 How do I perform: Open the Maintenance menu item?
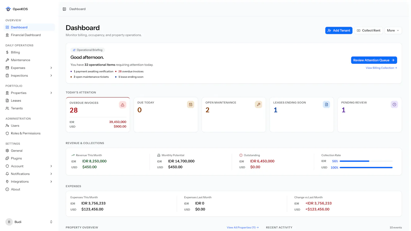30,60
